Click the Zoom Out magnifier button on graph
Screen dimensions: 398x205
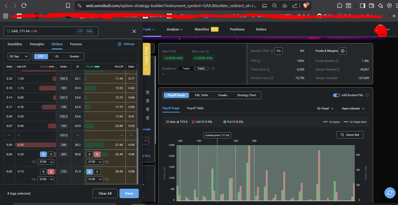[350, 135]
